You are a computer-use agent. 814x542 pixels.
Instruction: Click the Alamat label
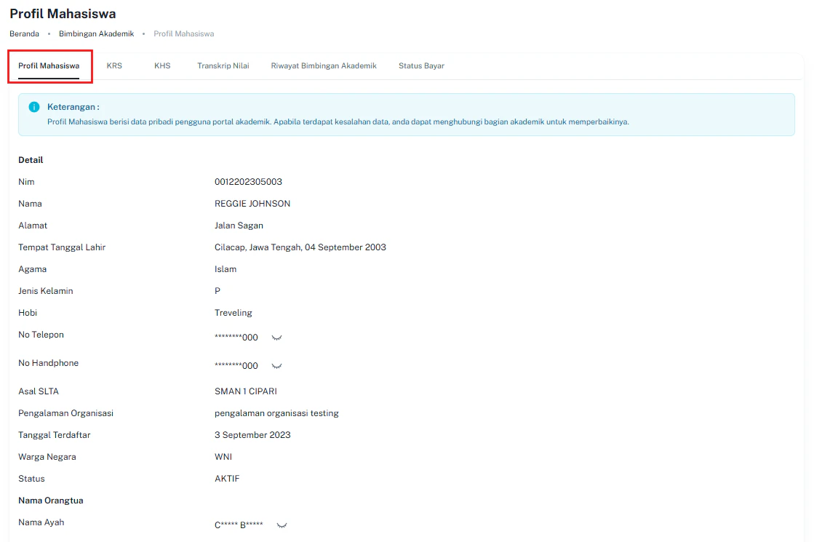click(33, 226)
